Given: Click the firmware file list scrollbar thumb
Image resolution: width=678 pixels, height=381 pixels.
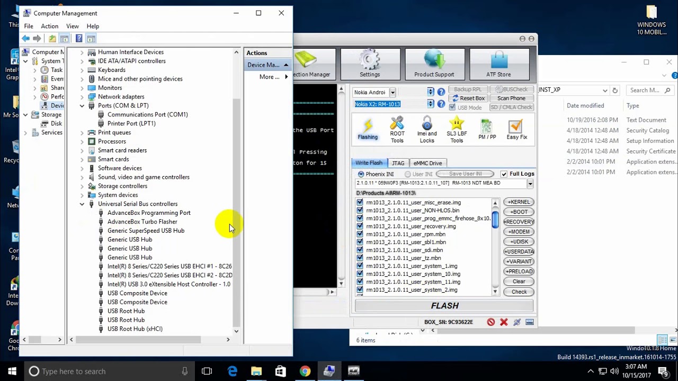Looking at the screenshot, I should click(x=495, y=219).
